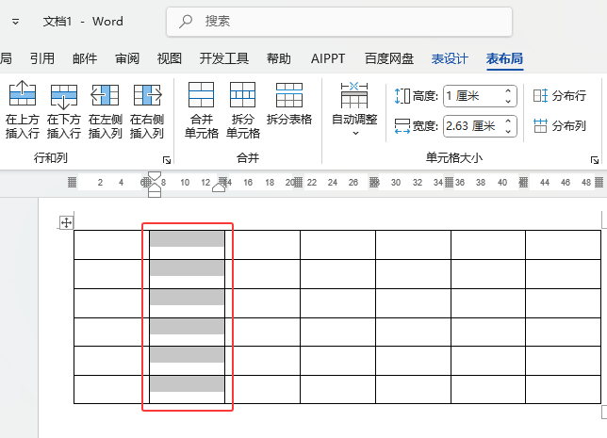Switch to the 引用 tab
This screenshot has width=607, height=438.
coord(42,58)
